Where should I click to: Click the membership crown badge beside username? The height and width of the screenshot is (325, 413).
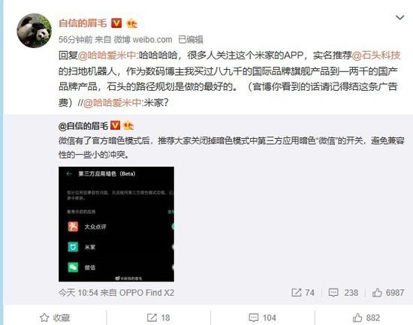tap(131, 23)
